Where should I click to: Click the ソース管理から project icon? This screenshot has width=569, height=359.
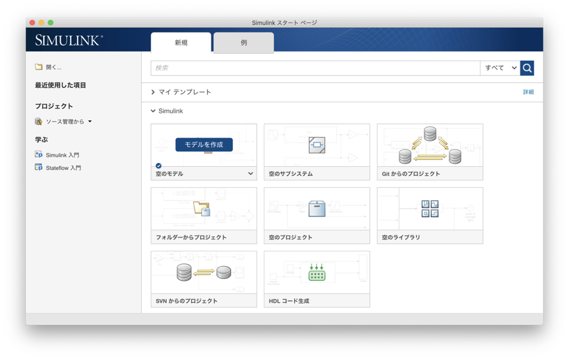tap(38, 122)
